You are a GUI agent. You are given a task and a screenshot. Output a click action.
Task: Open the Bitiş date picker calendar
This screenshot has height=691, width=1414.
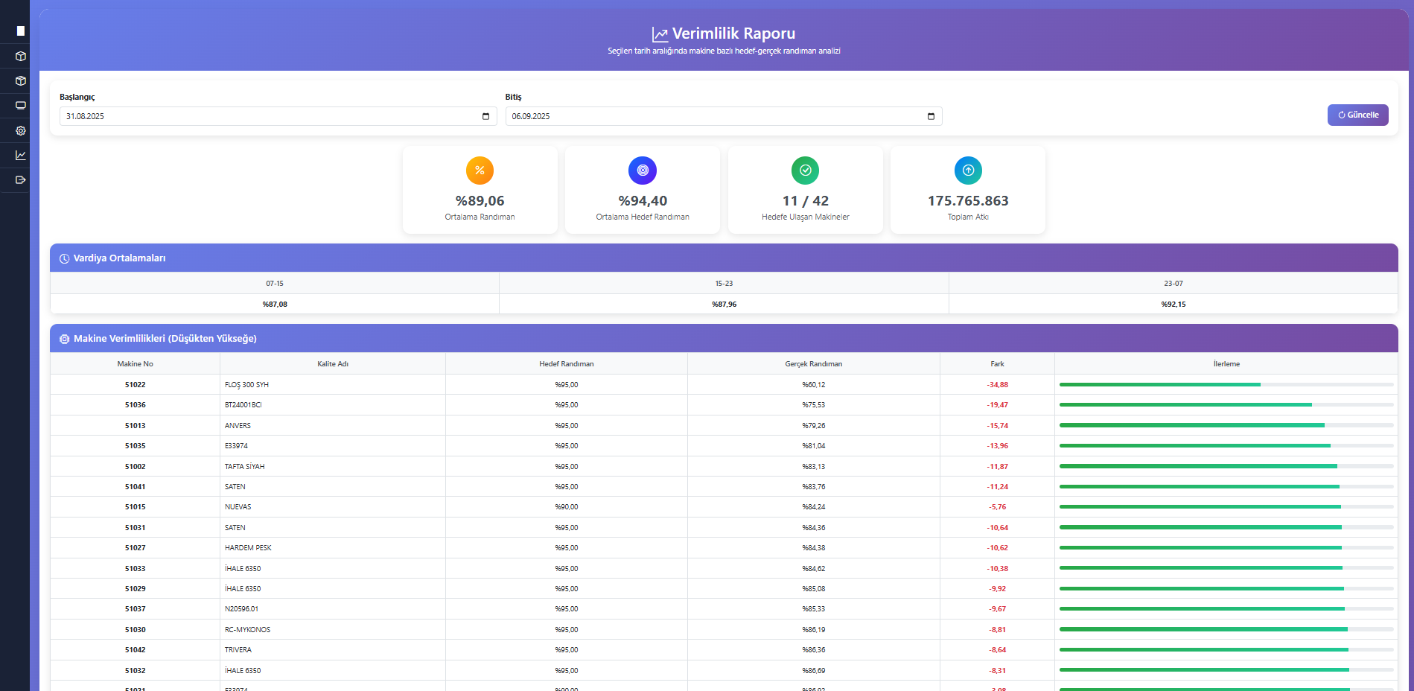tap(931, 116)
